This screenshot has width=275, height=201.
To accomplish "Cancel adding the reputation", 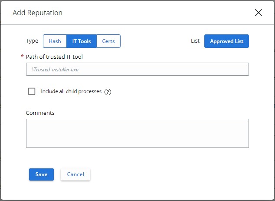I will tap(75, 174).
